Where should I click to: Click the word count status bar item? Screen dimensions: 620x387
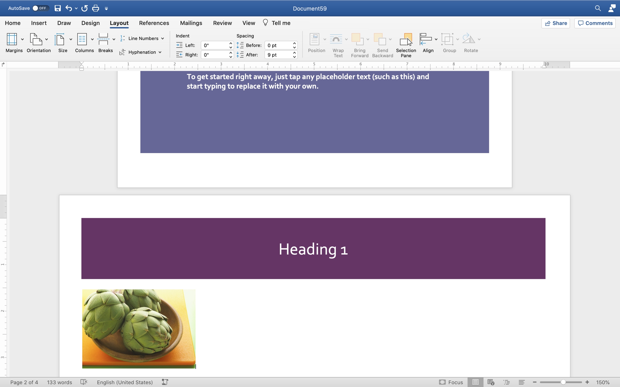pos(59,382)
